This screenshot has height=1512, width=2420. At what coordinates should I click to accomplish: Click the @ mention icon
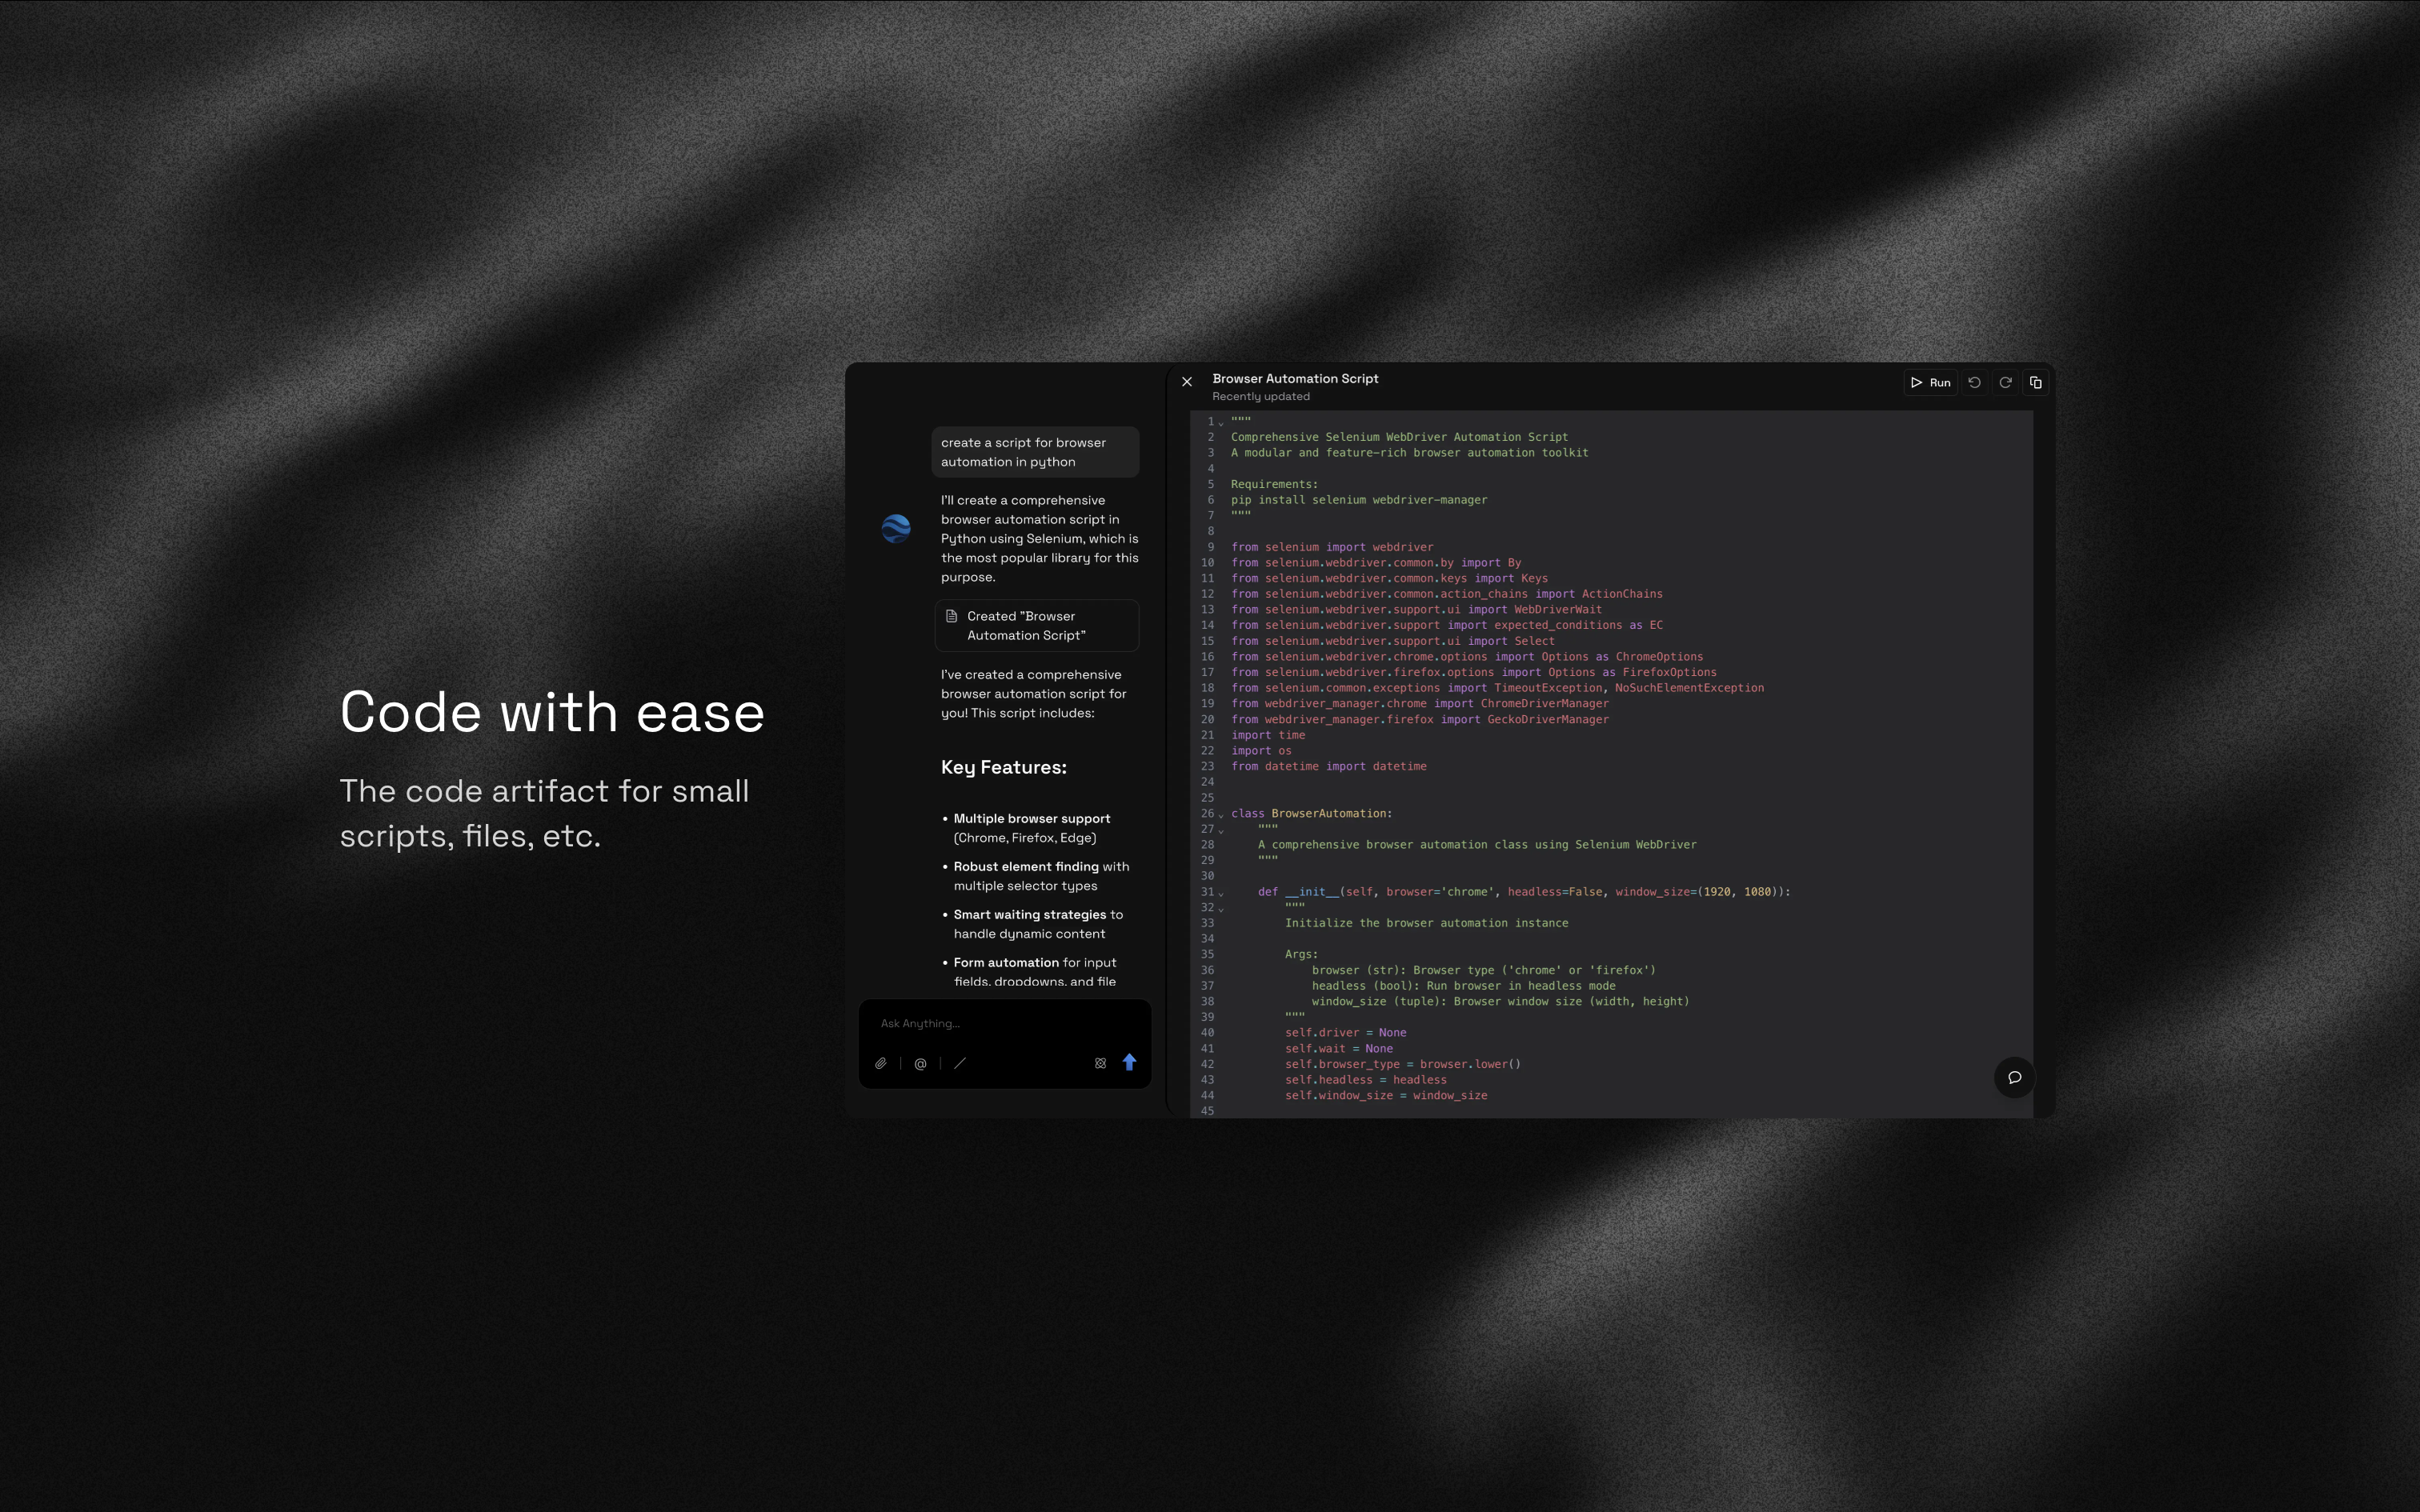point(920,1063)
